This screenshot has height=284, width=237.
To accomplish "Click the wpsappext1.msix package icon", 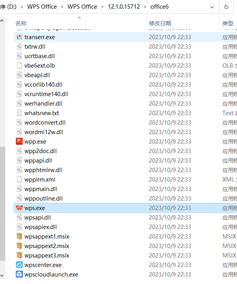I will click(x=19, y=237).
